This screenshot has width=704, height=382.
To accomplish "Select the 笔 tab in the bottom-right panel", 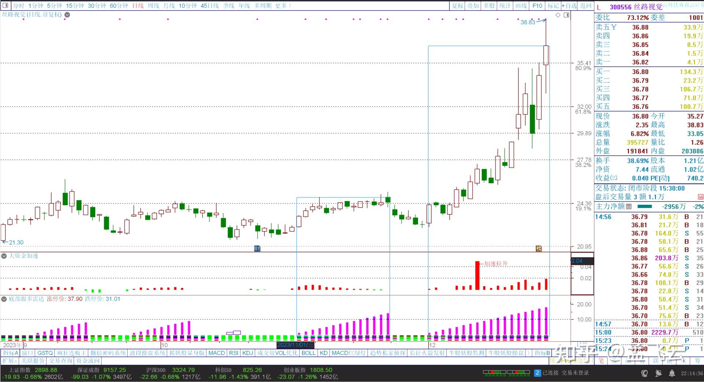I will tap(601, 361).
